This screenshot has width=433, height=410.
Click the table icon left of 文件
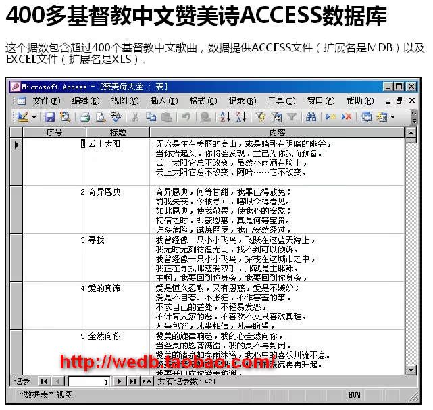pos(21,101)
